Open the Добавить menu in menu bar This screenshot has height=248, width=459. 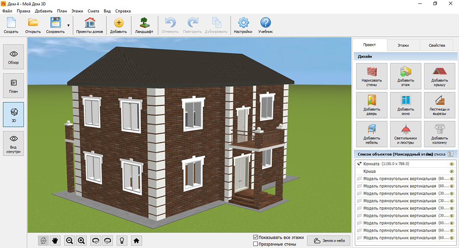click(x=44, y=11)
